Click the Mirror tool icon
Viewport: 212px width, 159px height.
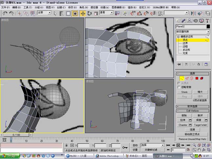193,13
